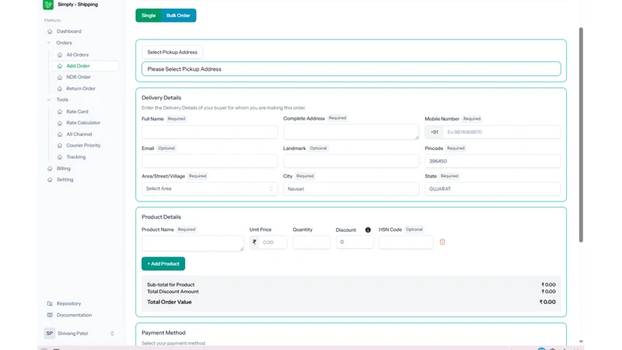Open the Courier Priority page
Screen dimensions: 622x350
(x=83, y=145)
